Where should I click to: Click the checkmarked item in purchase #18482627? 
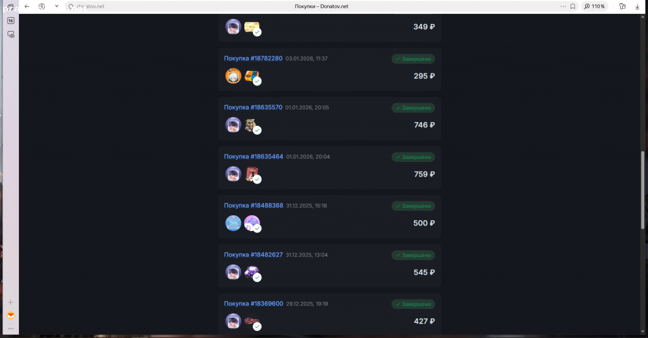pos(252,273)
